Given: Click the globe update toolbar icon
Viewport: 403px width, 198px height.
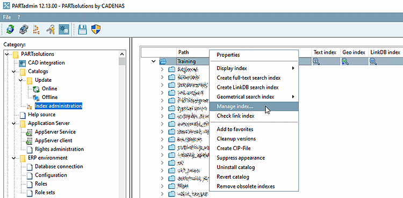Looking at the screenshot, I should pos(10,30).
